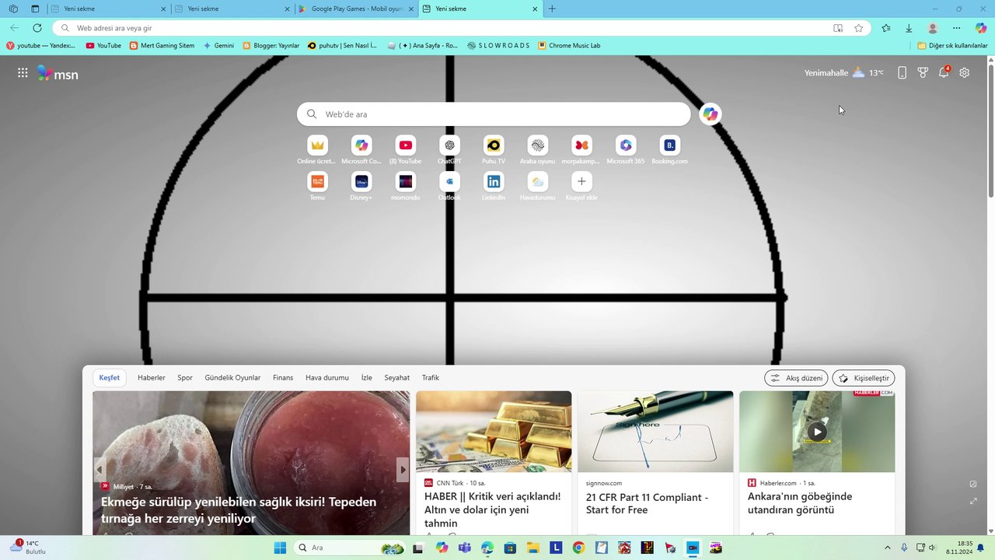Viewport: 995px width, 560px height.
Task: Switch to the Haberler tab
Action: [151, 377]
